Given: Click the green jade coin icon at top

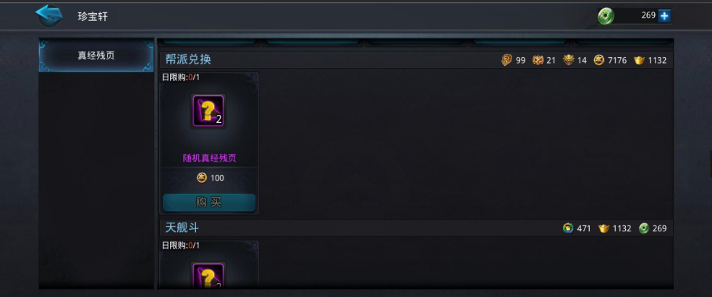Looking at the screenshot, I should (606, 17).
